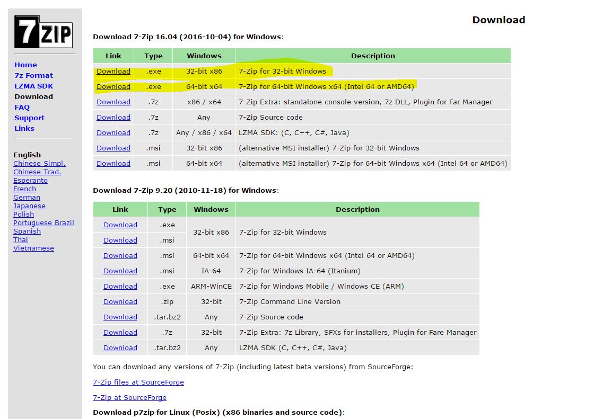
Task: Download 16.04 7-Zip Source code .7z
Action: pos(113,118)
